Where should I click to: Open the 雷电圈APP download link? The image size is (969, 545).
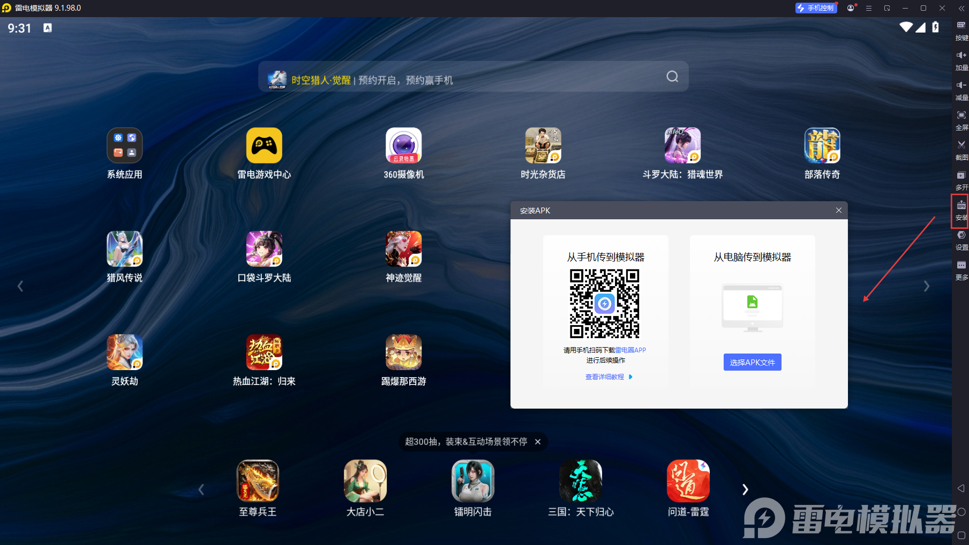tap(630, 350)
